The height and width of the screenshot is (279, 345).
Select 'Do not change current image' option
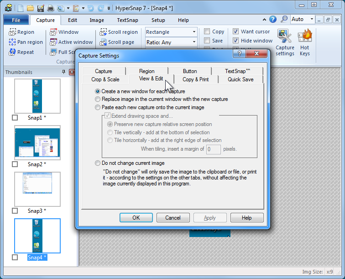pos(98,163)
